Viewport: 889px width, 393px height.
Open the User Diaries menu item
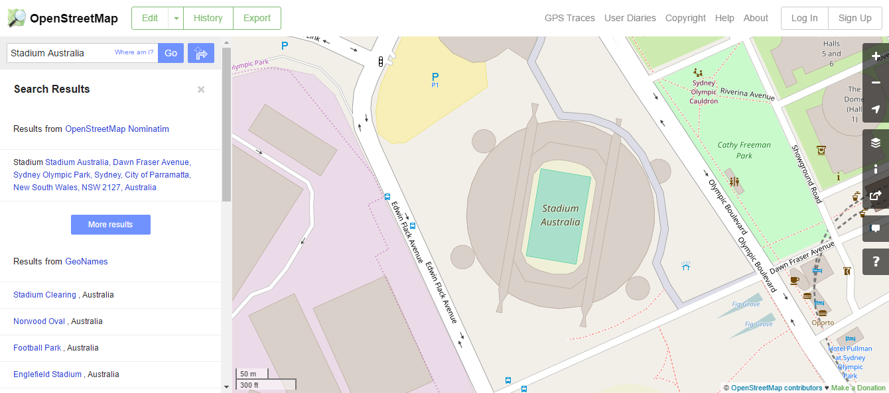[x=630, y=19]
